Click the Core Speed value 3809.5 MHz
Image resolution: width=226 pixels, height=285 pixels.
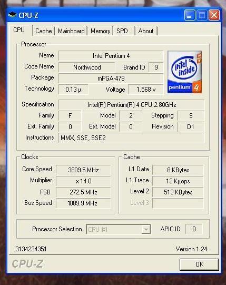point(83,170)
